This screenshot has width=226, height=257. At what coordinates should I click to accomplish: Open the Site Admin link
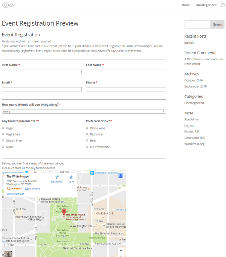click(191, 119)
